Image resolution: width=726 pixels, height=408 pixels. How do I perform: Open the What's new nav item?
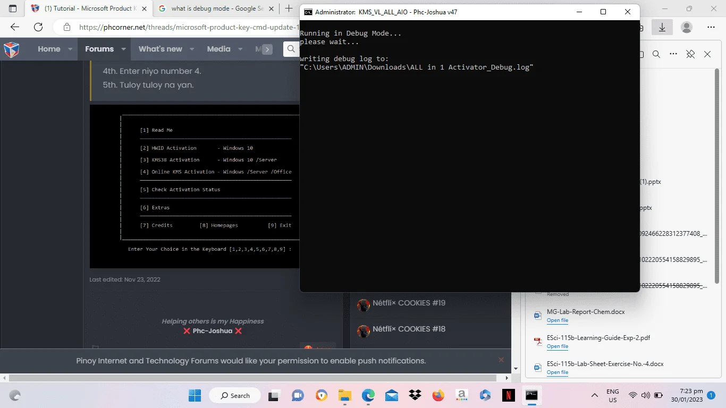pyautogui.click(x=161, y=49)
